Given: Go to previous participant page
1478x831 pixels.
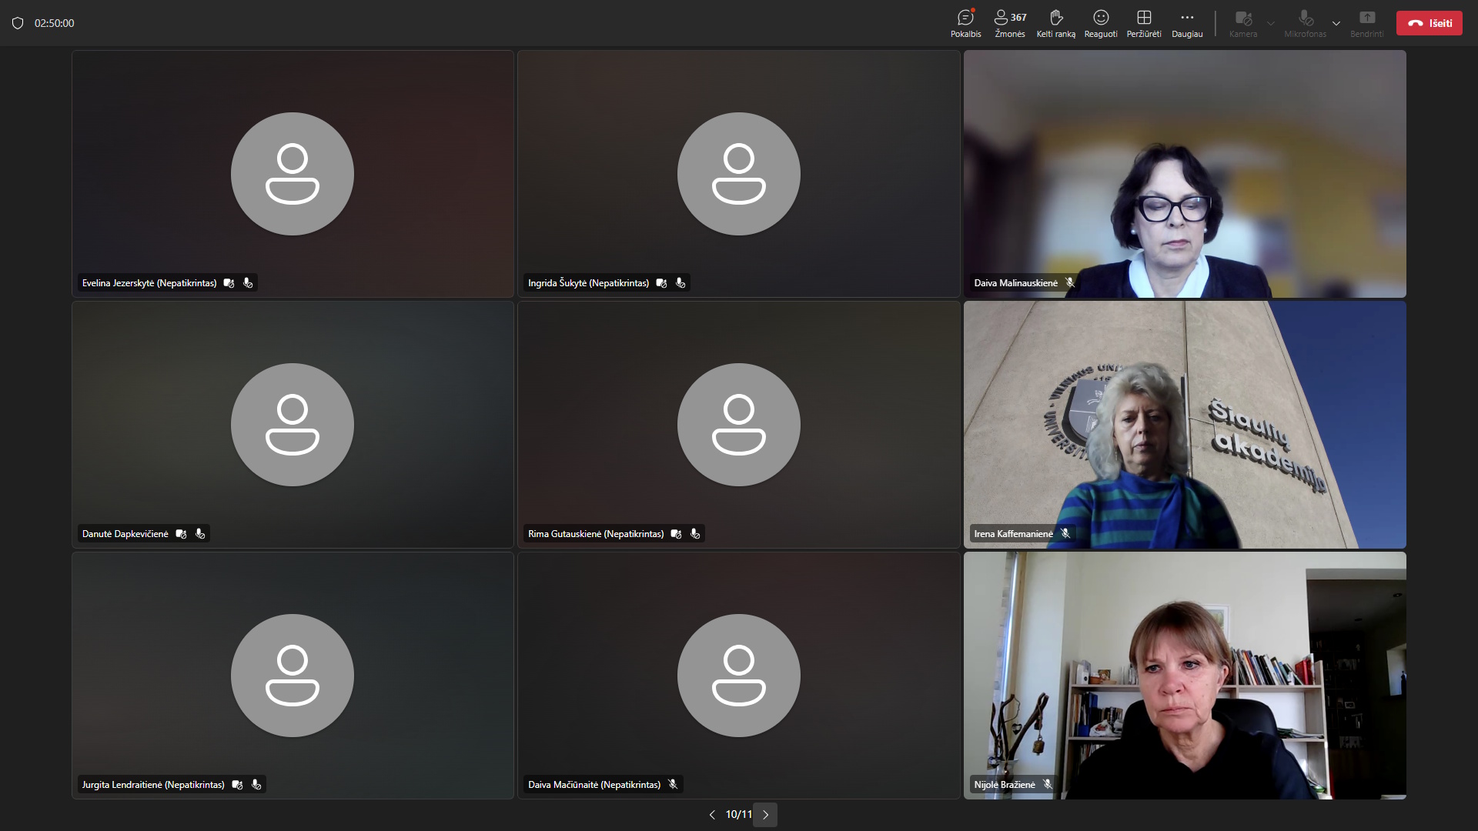Looking at the screenshot, I should [x=712, y=814].
